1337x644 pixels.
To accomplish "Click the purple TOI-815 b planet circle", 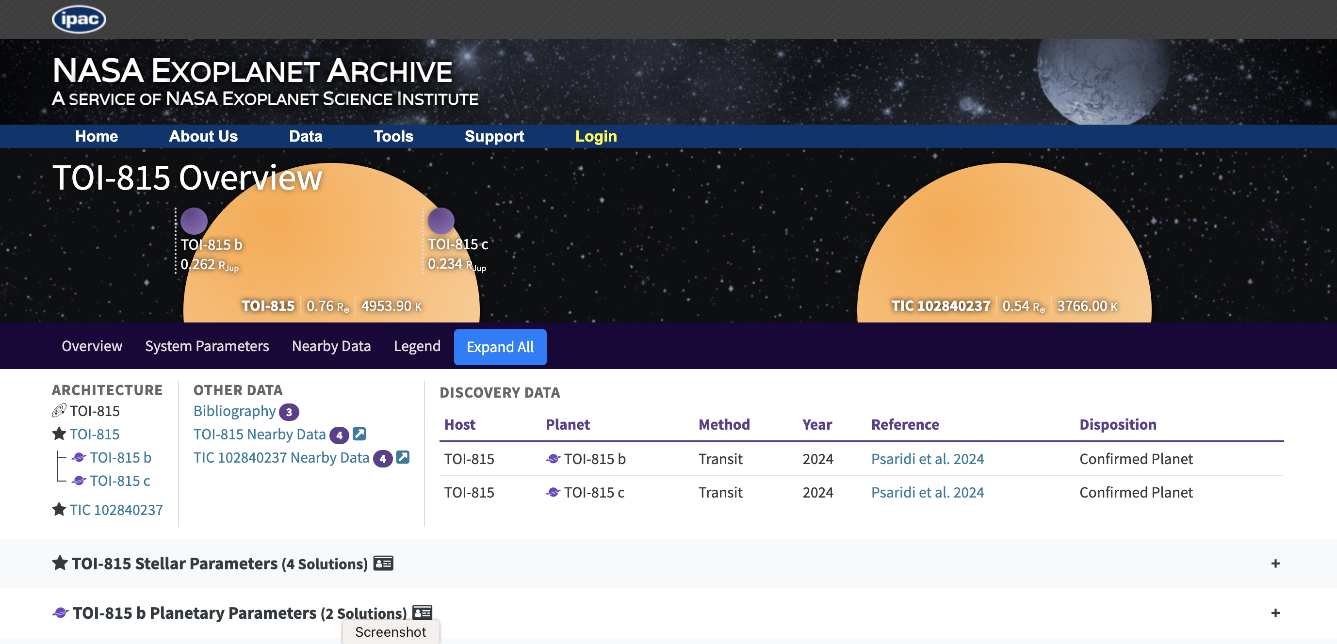I will coord(194,221).
